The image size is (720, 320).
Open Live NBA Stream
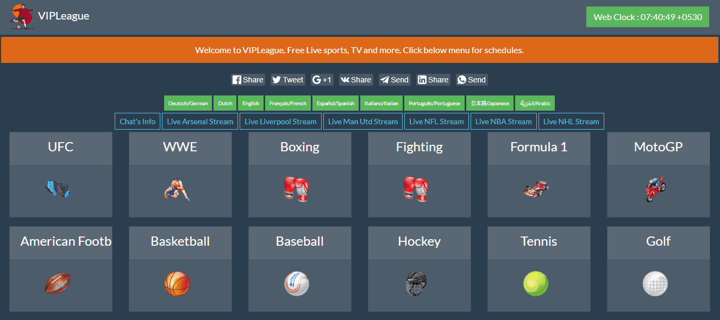(x=504, y=121)
